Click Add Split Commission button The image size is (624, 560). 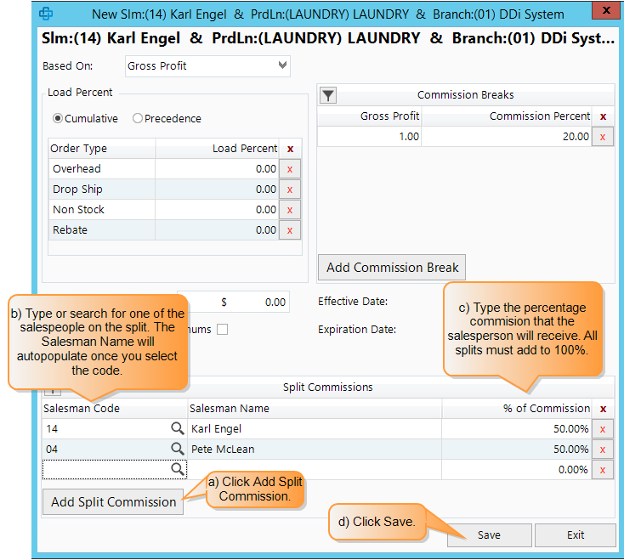tap(113, 501)
